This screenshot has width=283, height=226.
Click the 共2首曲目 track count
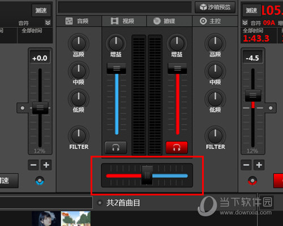(123, 203)
